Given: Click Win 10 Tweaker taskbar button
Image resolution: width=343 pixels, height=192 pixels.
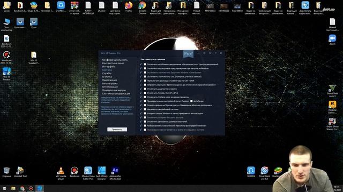Looking at the screenshot, I should coord(40,188).
